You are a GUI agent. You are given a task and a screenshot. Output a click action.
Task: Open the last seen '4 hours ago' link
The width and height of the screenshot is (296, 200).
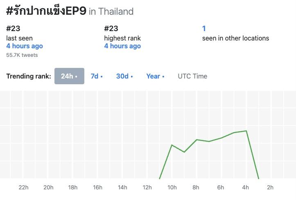coord(25,46)
